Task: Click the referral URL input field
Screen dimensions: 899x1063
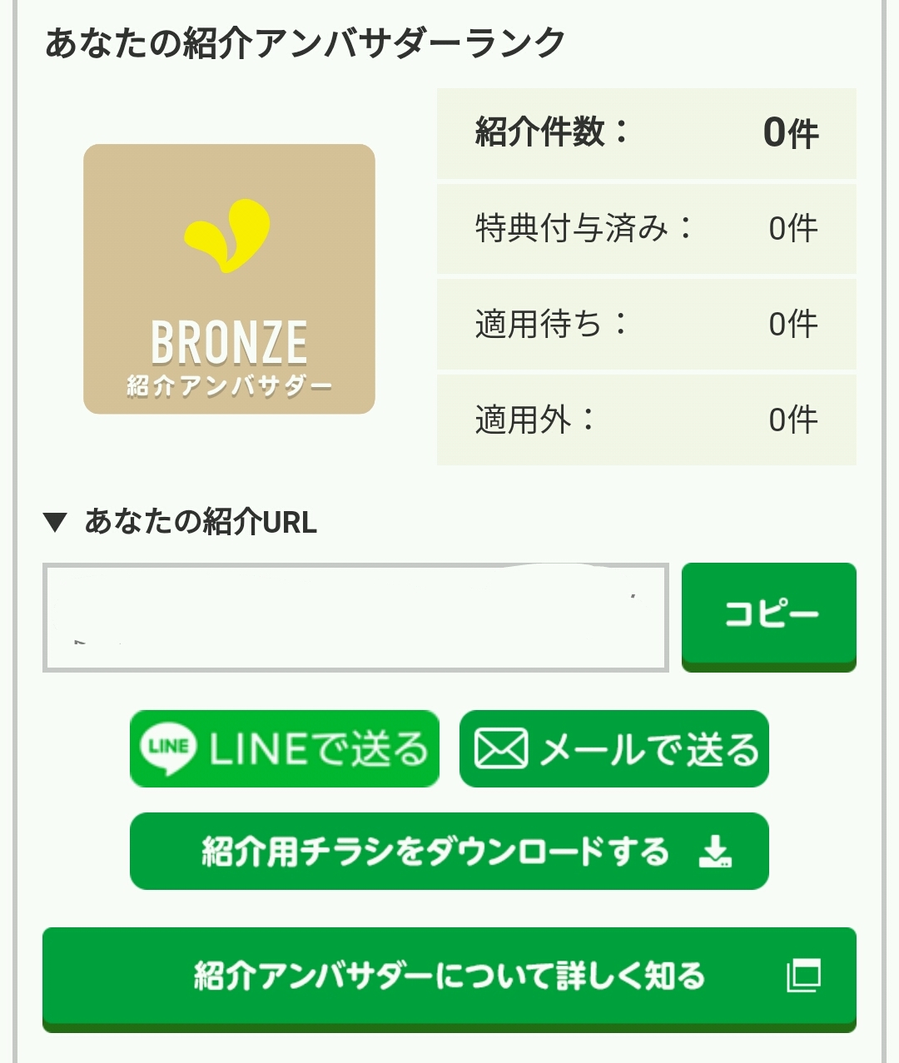Action: click(355, 617)
